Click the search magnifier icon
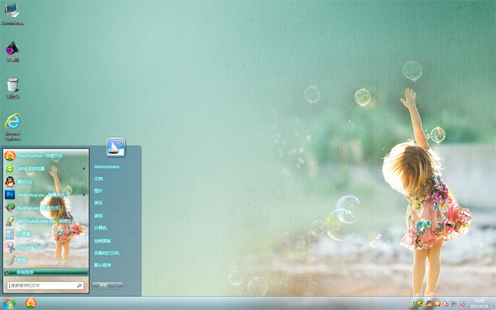 (x=79, y=285)
